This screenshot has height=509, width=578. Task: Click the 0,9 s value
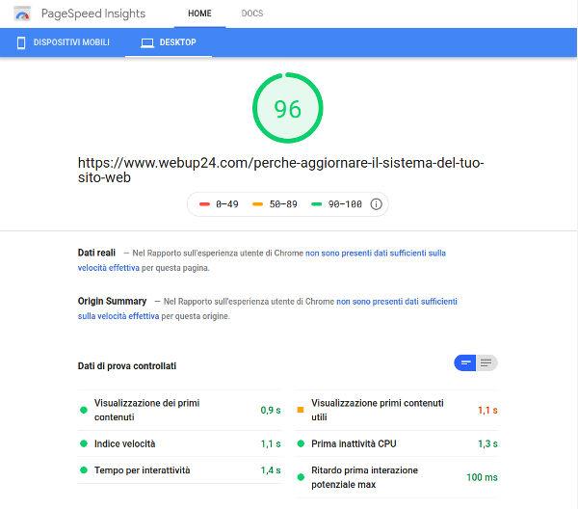click(x=271, y=410)
